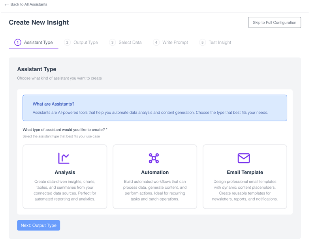Open the Test Insight tab

(220, 43)
